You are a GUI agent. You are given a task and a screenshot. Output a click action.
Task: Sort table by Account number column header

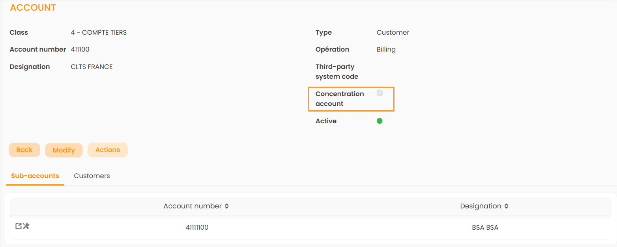coord(193,206)
